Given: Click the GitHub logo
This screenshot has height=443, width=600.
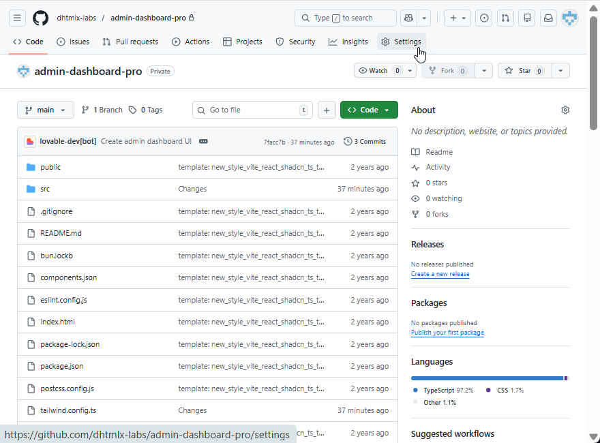Looking at the screenshot, I should (40, 18).
